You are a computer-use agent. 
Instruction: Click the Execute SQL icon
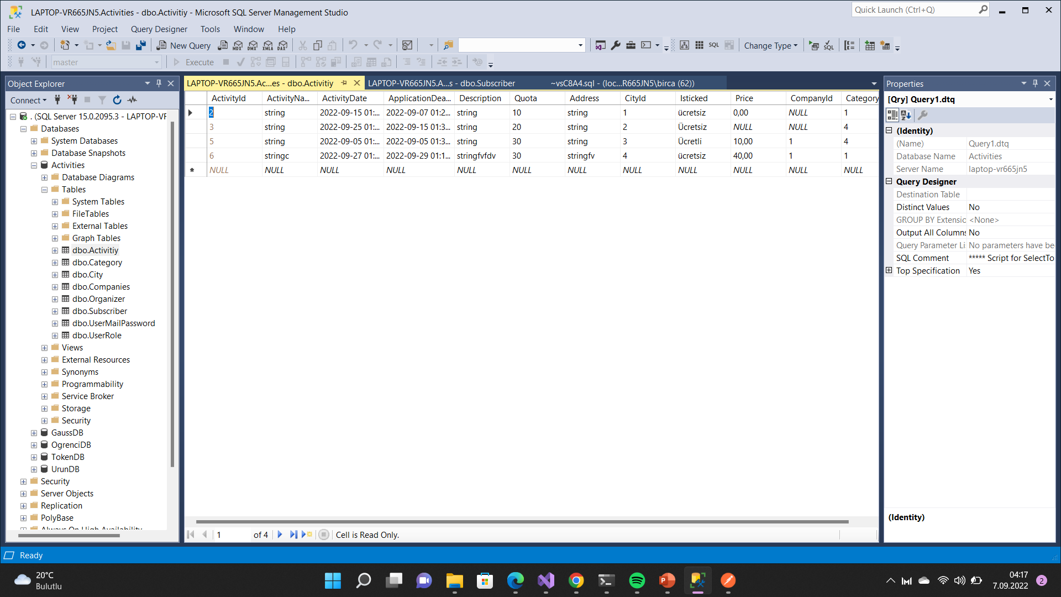click(x=814, y=45)
